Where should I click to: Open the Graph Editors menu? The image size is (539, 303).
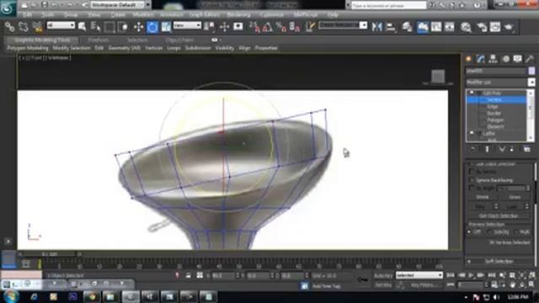(204, 15)
